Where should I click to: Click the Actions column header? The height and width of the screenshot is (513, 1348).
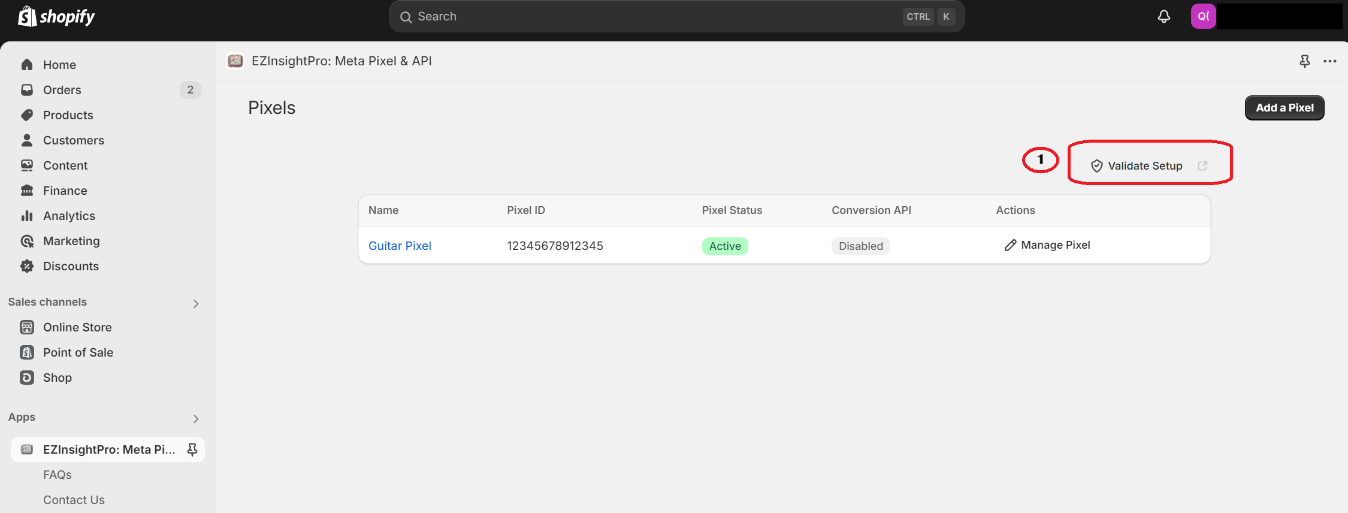pos(1015,210)
